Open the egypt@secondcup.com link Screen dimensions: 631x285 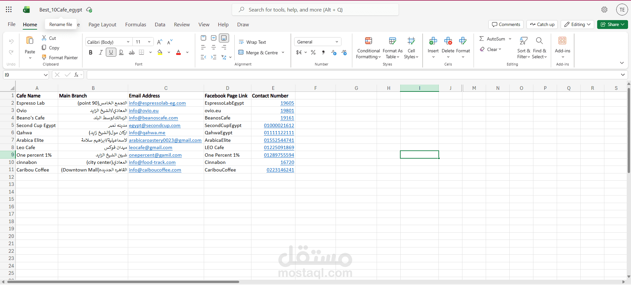click(154, 125)
